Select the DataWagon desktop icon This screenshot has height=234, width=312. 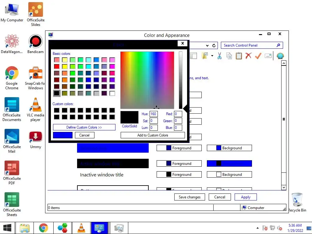12,44
